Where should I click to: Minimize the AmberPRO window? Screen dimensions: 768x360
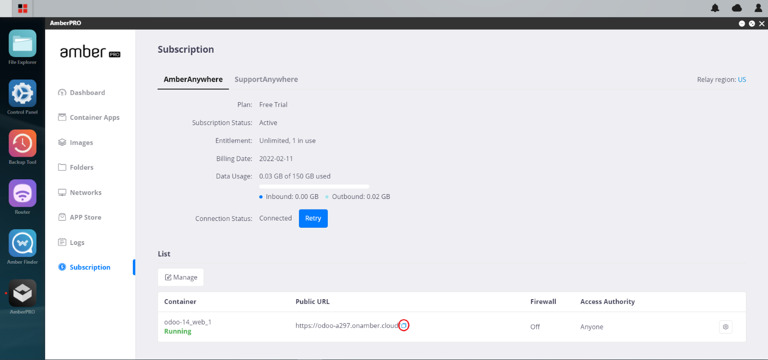coord(742,23)
